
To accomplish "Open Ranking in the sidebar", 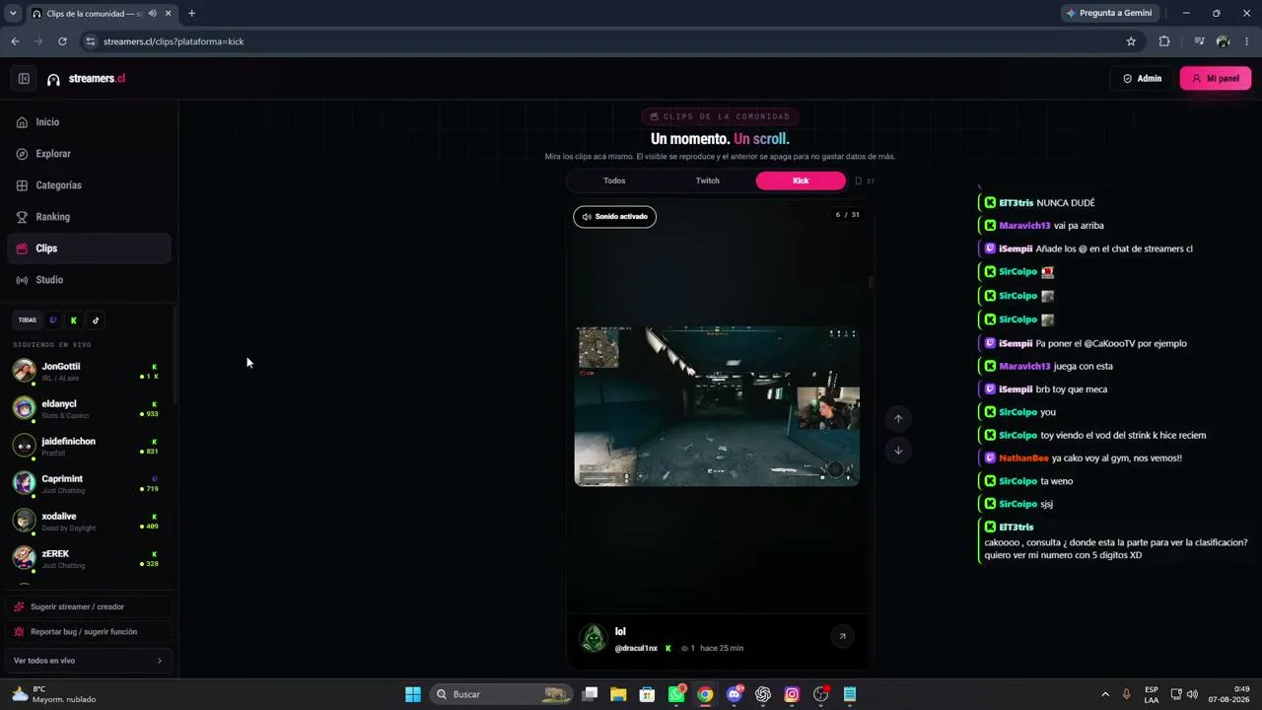I will (x=89, y=217).
